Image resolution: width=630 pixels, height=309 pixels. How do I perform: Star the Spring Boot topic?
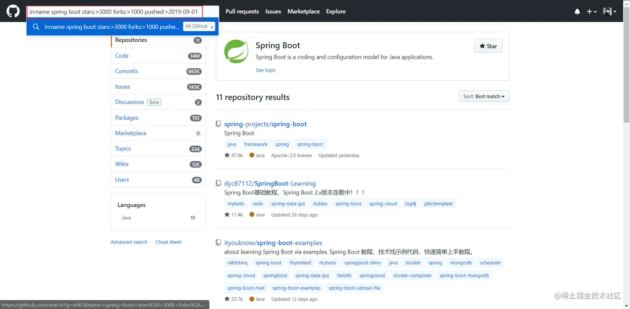[488, 46]
